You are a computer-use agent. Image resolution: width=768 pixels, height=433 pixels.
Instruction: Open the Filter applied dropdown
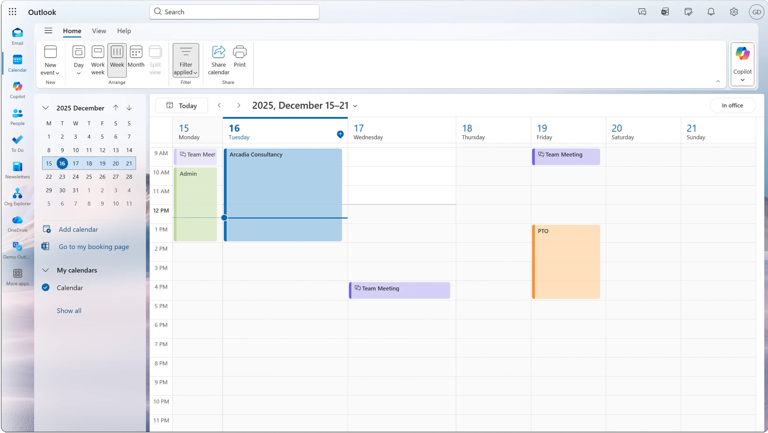[x=186, y=60]
